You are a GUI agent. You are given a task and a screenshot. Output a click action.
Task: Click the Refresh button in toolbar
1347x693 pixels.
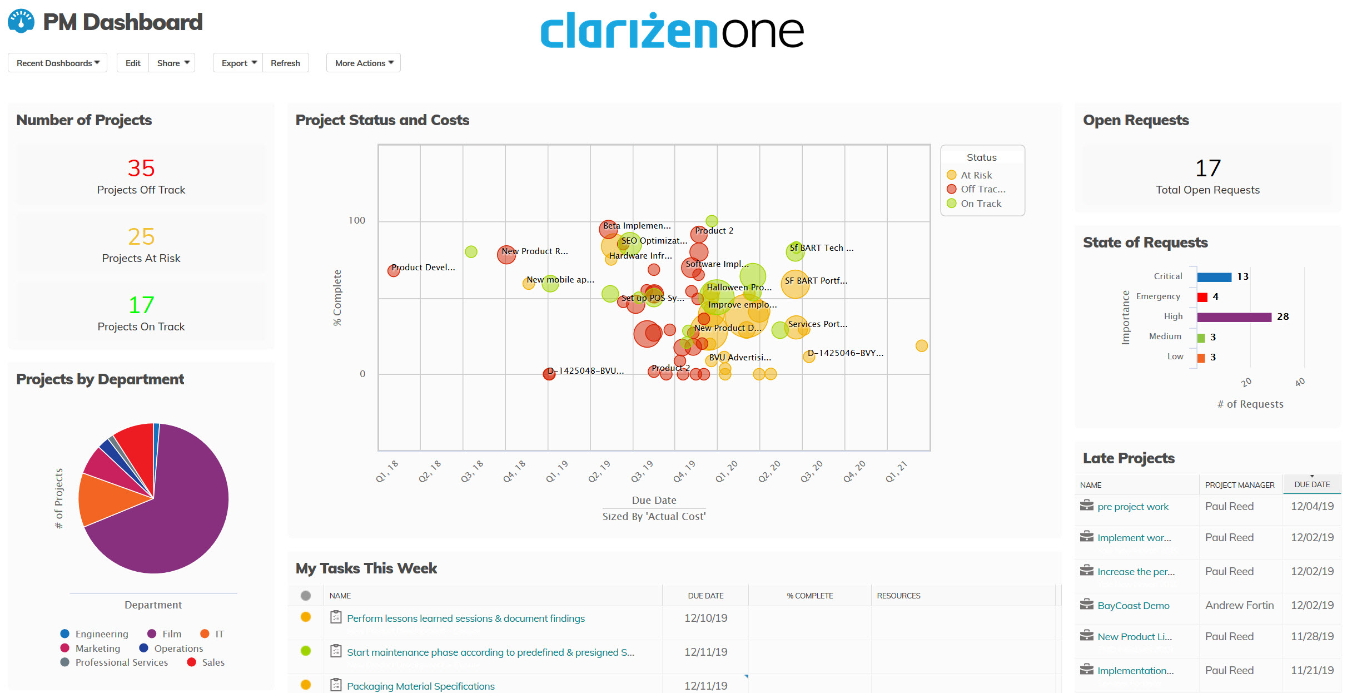pos(285,63)
